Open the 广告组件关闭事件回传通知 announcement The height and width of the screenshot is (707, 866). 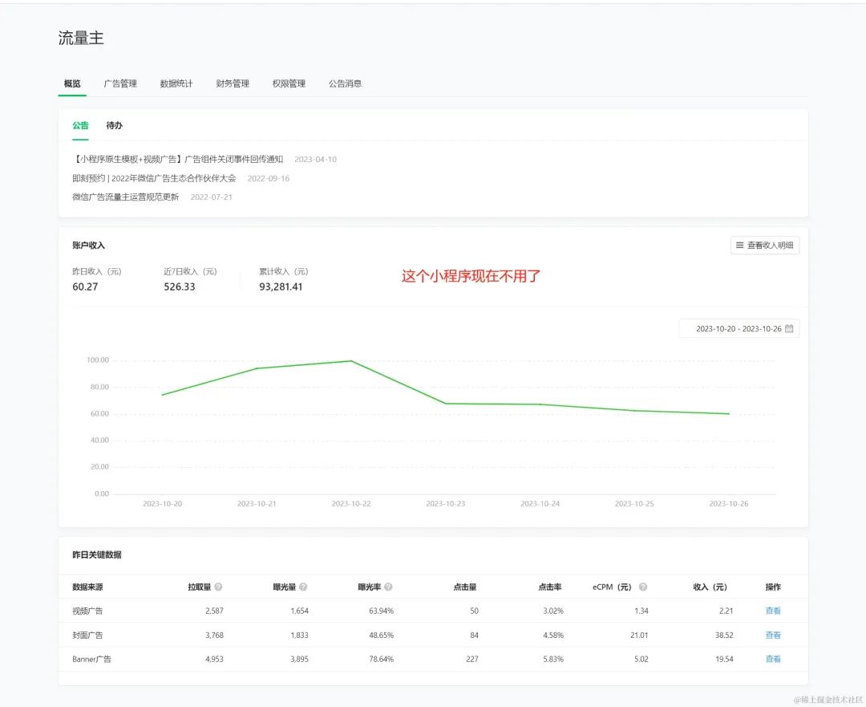point(177,159)
